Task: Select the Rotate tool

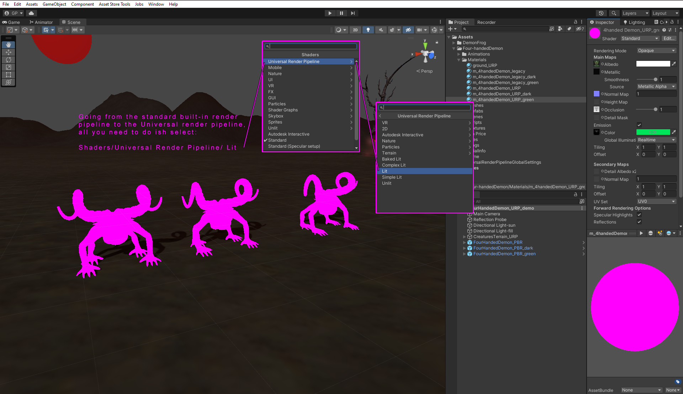Action: (9, 60)
